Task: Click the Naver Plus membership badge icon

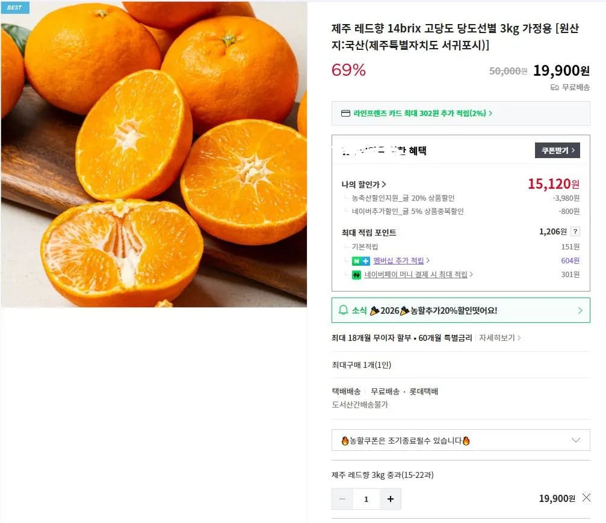Action: coord(360,260)
